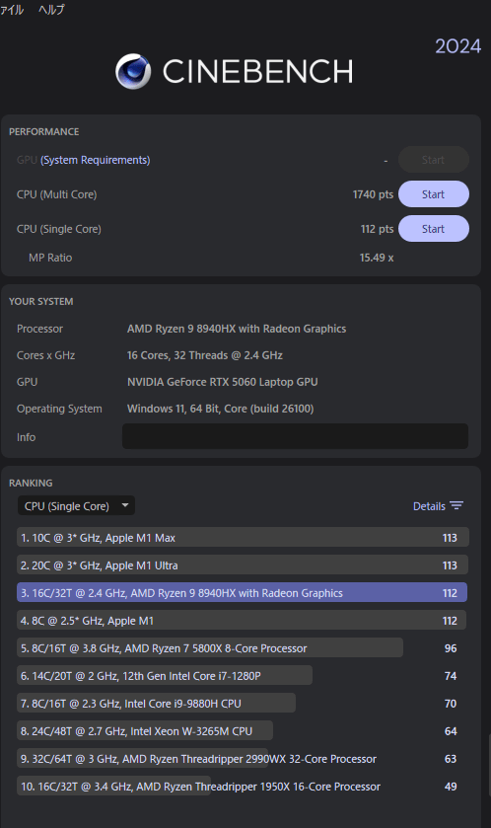Click the Details filter lines icon
491x828 pixels.
coord(456,506)
